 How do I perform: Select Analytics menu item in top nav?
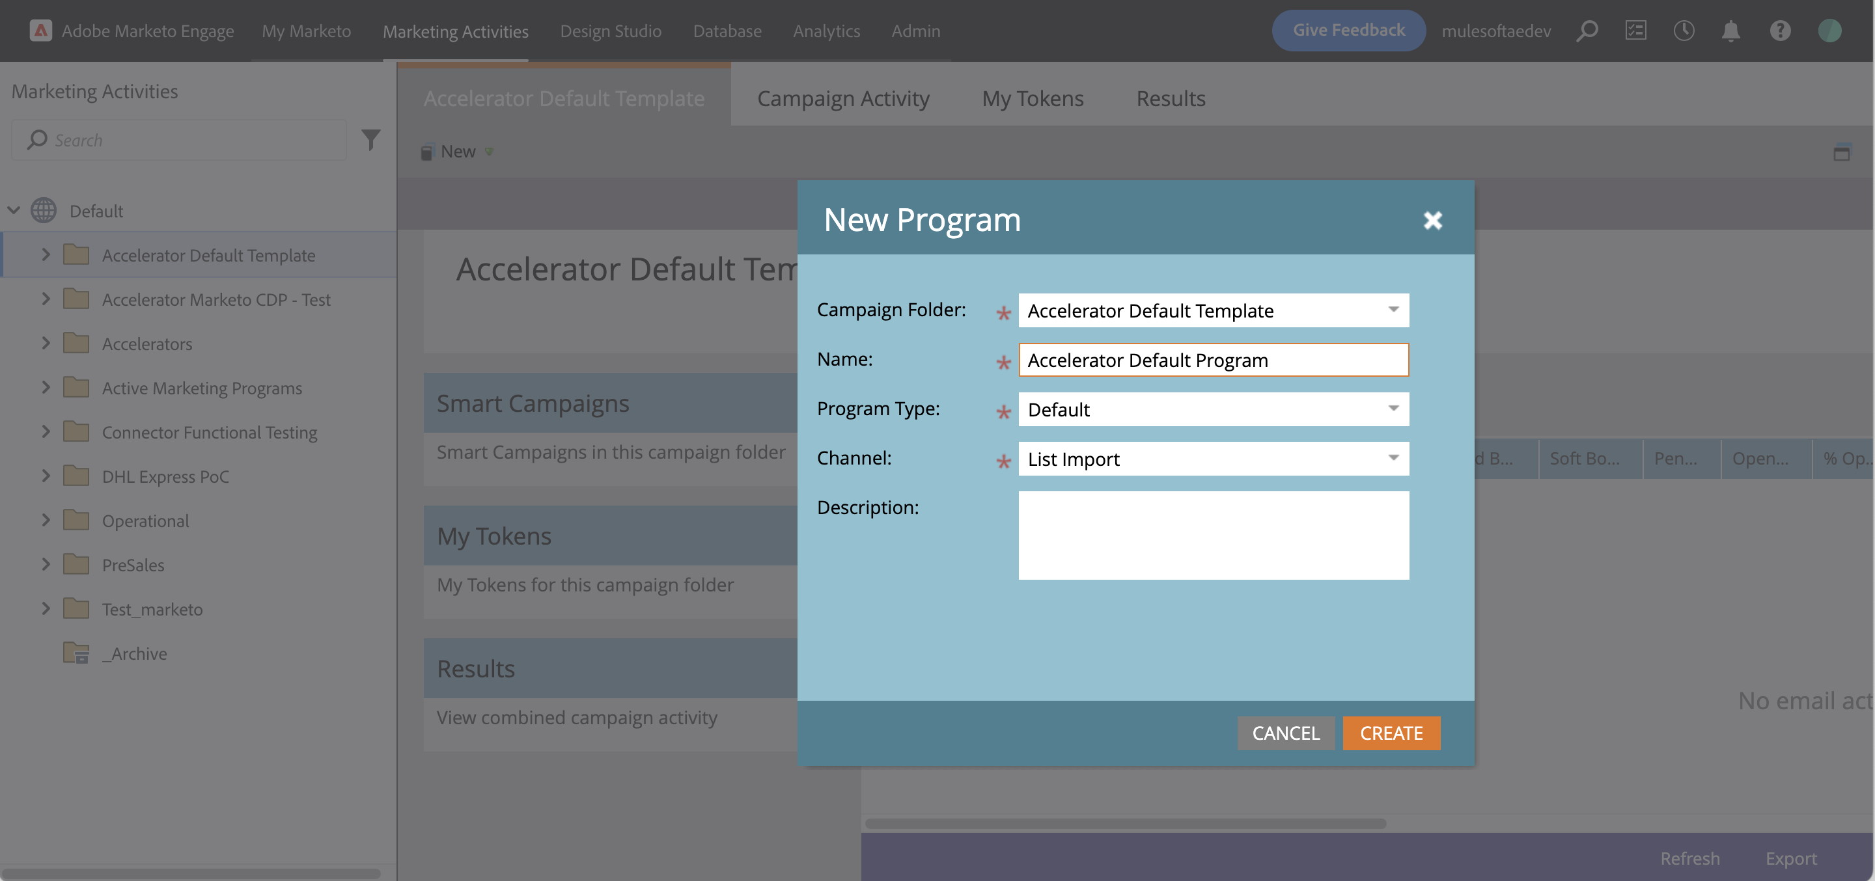(825, 30)
